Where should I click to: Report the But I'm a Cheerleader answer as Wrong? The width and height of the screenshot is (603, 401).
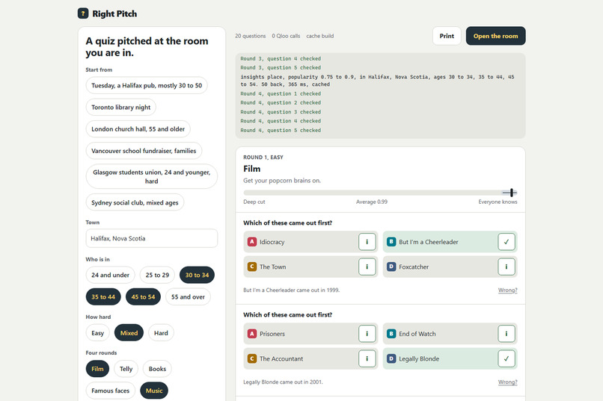point(508,290)
